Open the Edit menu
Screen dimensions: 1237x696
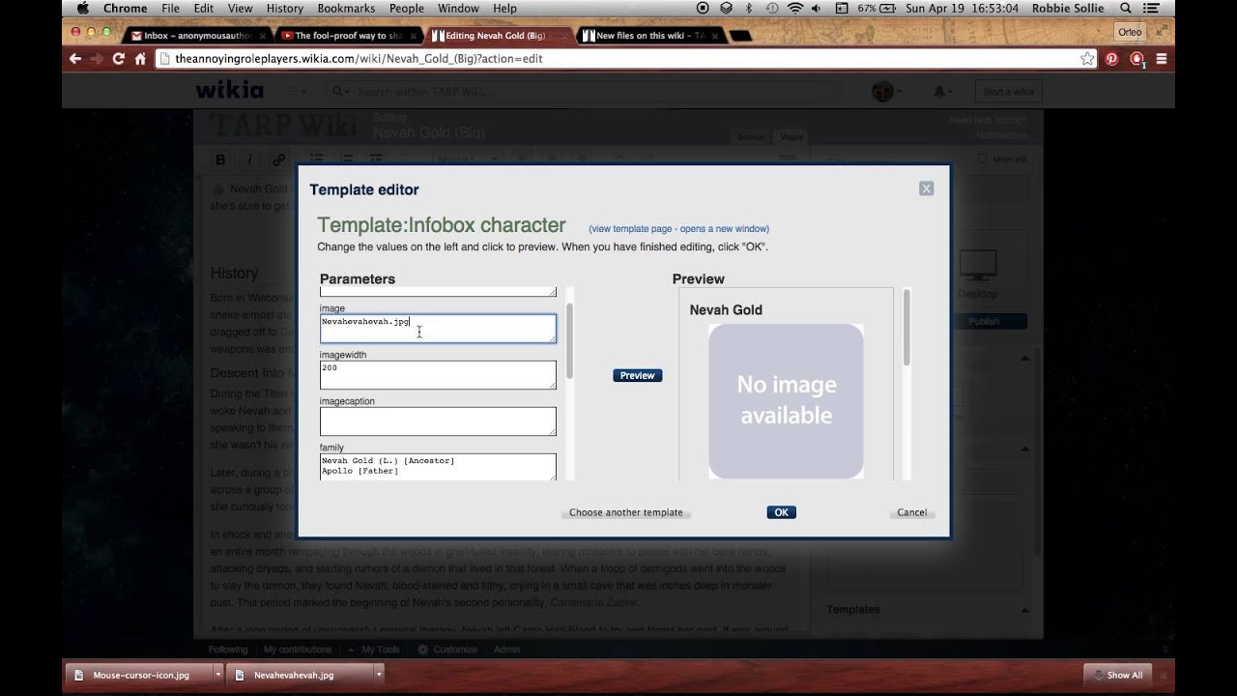204,9
